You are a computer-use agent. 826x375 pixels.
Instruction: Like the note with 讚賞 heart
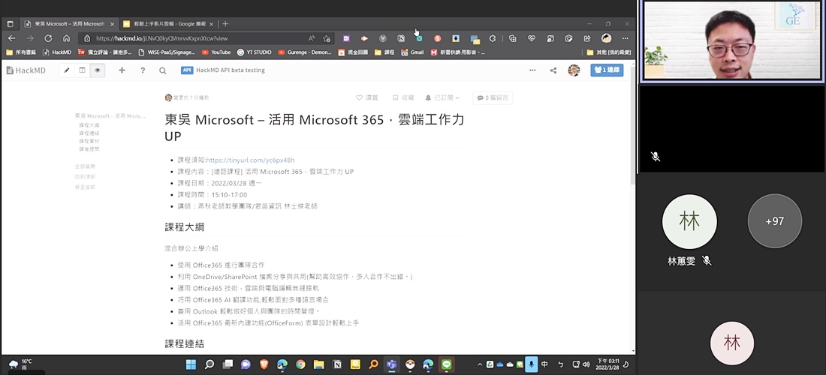coord(367,97)
